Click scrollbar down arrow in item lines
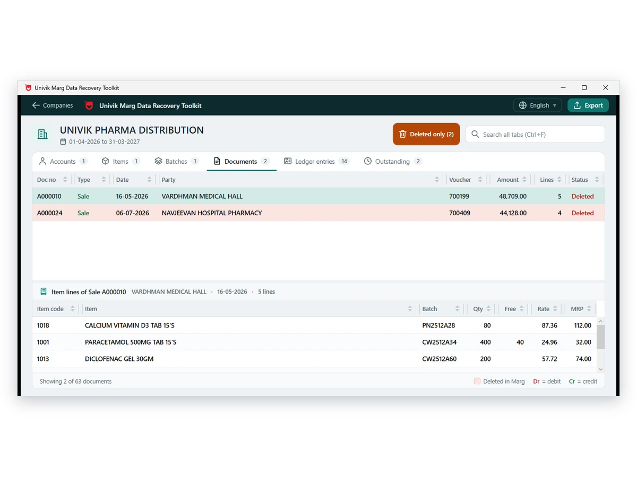This screenshot has height=477, width=637. [x=601, y=369]
